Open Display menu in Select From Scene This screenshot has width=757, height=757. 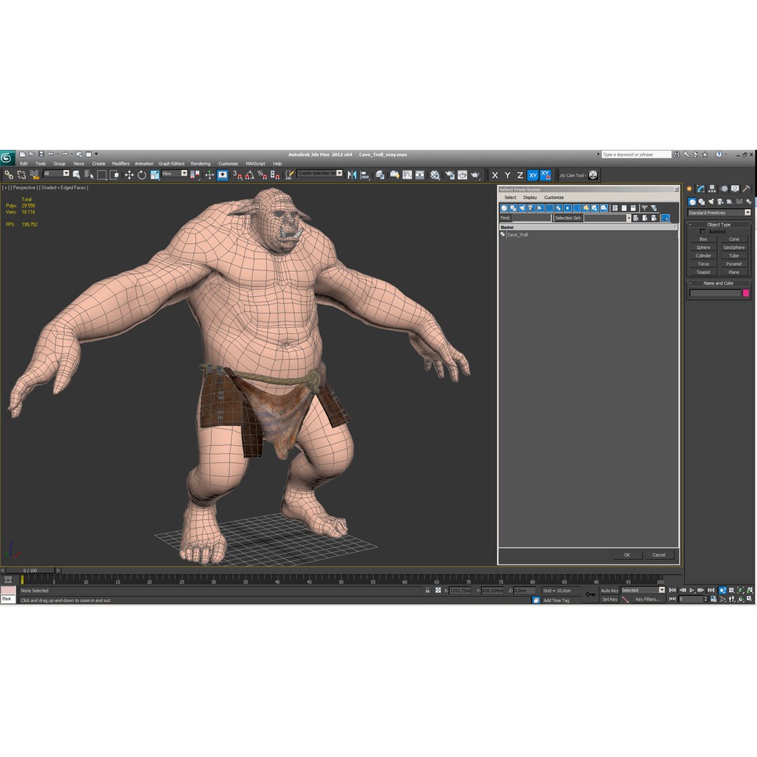pos(530,198)
